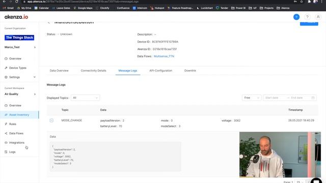This screenshot has height=183, width=326.
Task: Expand the Marco_Test organization menu
Action: pos(20,47)
